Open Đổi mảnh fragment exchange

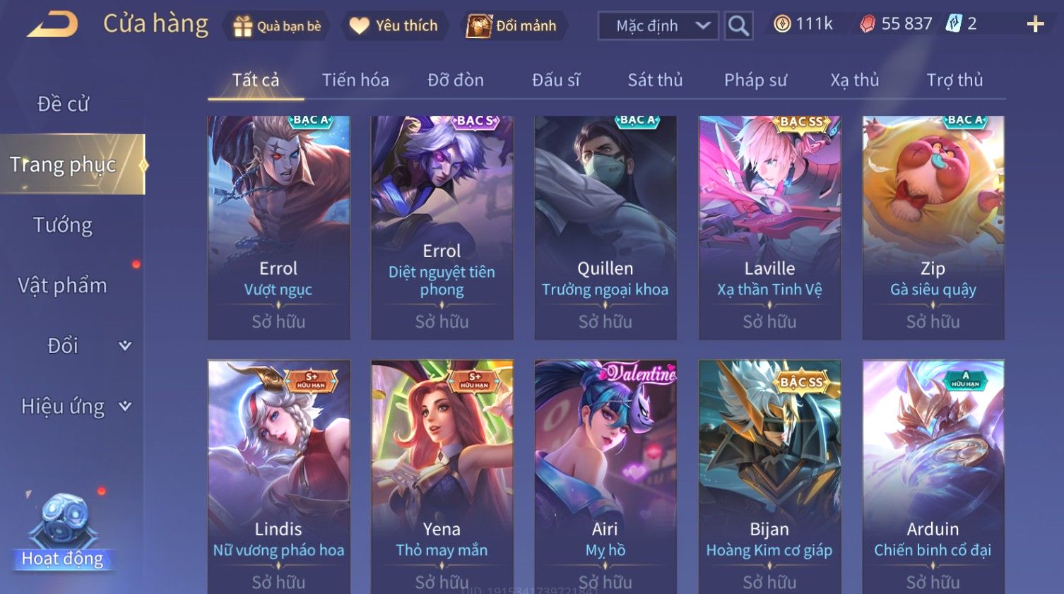tap(512, 26)
